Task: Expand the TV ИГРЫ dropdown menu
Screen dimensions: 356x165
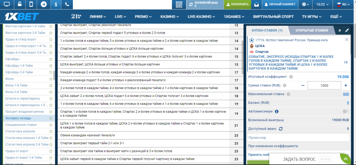Action: (312, 17)
